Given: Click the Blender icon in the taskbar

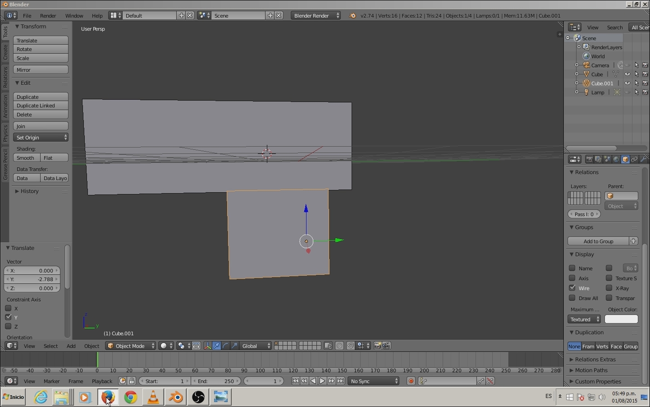Looking at the screenshot, I should 176,397.
